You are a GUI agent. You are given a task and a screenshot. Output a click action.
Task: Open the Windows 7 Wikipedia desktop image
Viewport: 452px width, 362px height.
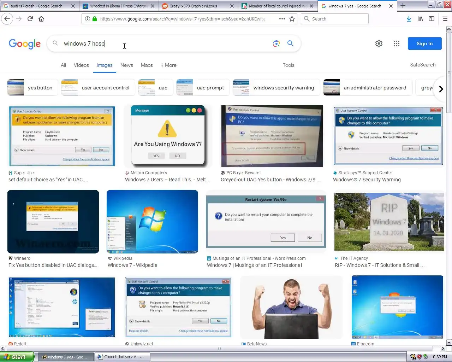(x=152, y=222)
